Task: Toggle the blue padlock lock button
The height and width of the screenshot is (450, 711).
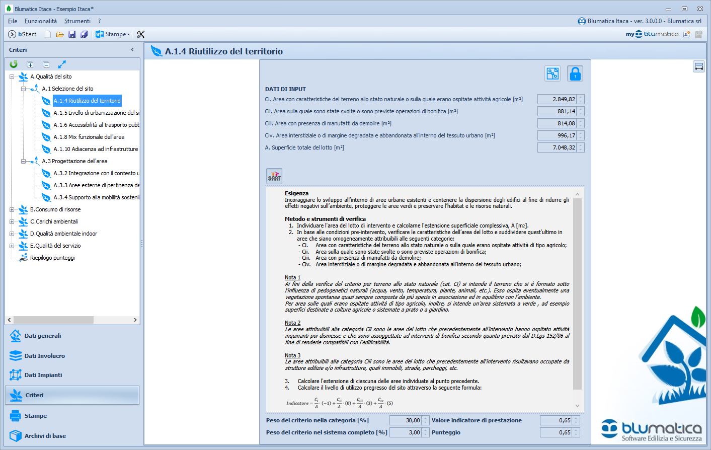Action: [575, 73]
